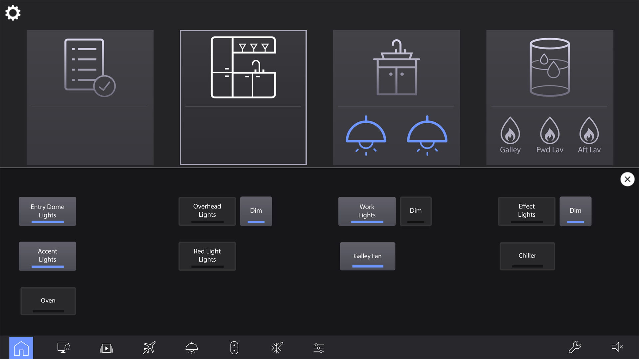Open the settings sliders panel

point(319,348)
